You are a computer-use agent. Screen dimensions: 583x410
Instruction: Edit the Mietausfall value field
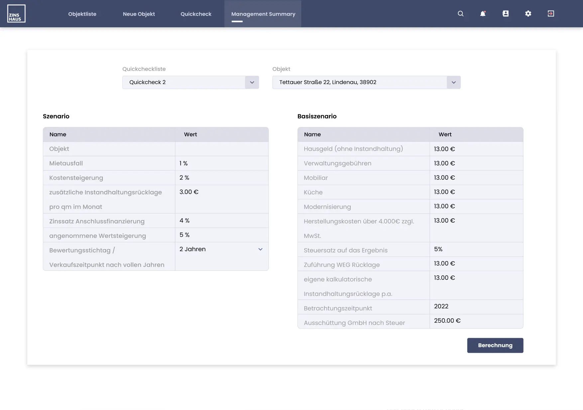coord(221,163)
